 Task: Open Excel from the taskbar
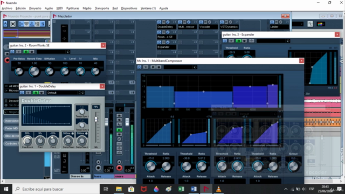[181, 189]
